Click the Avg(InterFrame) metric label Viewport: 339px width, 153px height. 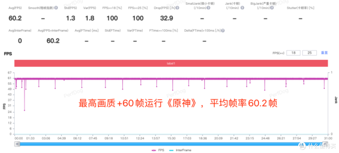[20, 31]
